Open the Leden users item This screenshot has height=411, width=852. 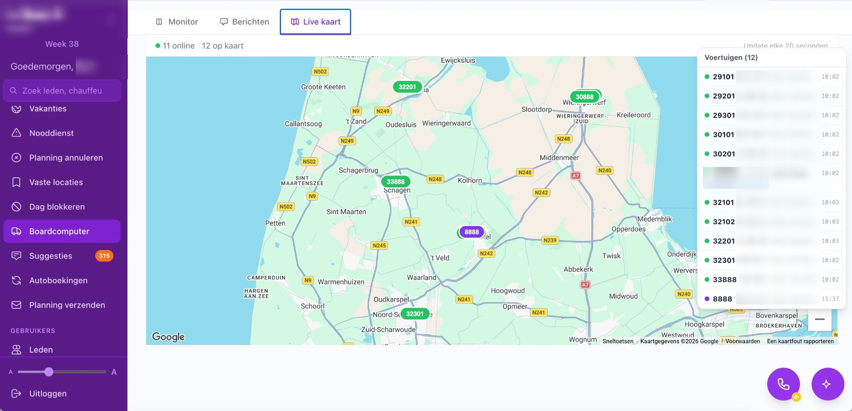pyautogui.click(x=62, y=349)
